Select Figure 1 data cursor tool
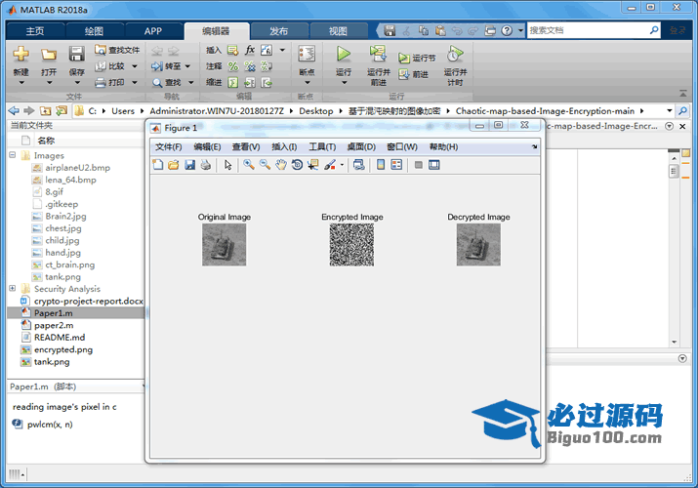 pos(313,165)
